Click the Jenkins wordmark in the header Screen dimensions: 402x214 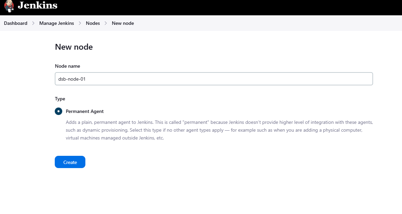[37, 5]
